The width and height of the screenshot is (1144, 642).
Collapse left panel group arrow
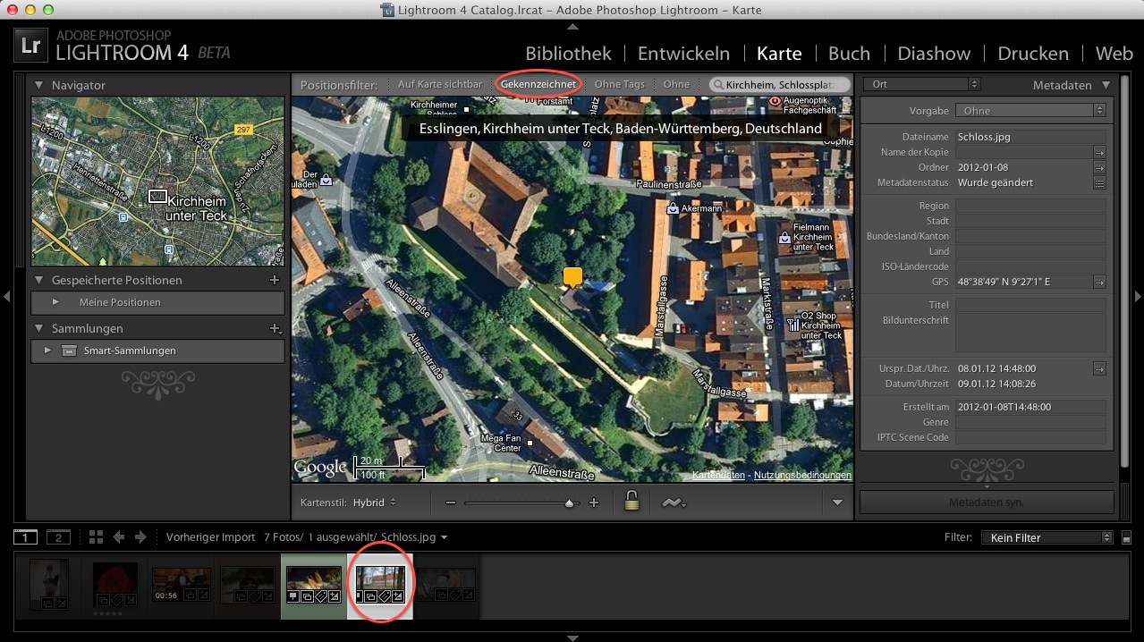pyautogui.click(x=7, y=296)
